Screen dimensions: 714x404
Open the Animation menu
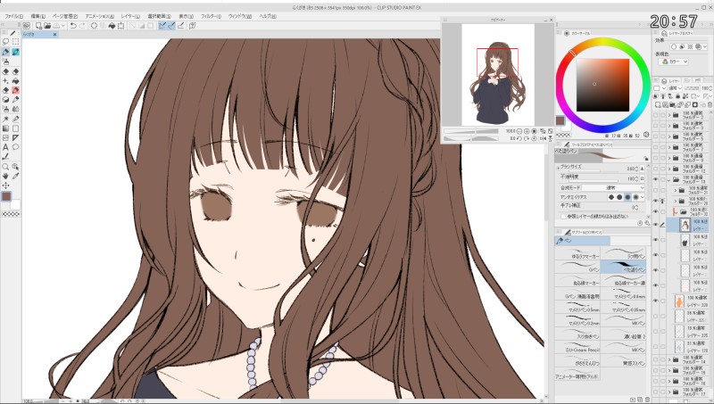(x=99, y=16)
